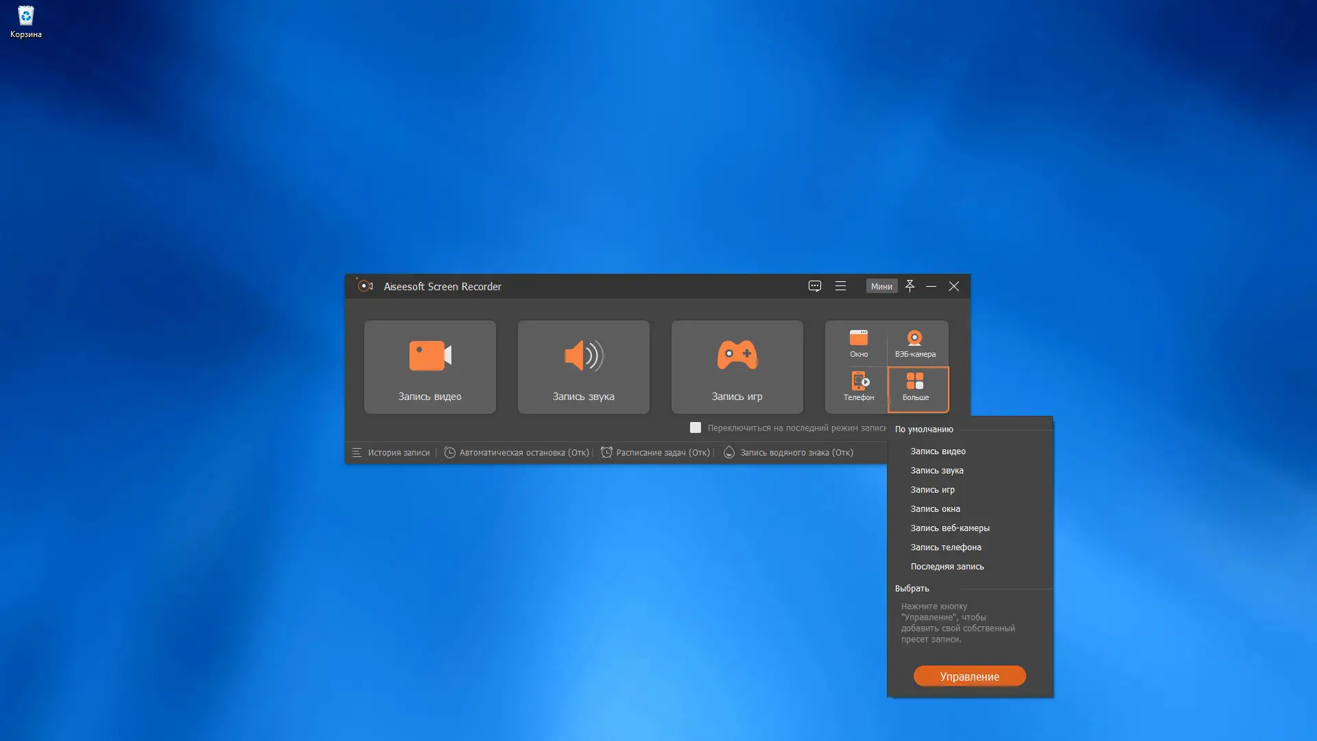Image resolution: width=1317 pixels, height=741 pixels.
Task: Click the Управление button
Action: click(x=969, y=676)
